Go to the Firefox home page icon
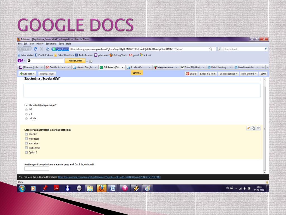The height and width of the screenshot is (215, 286). pos(48,49)
